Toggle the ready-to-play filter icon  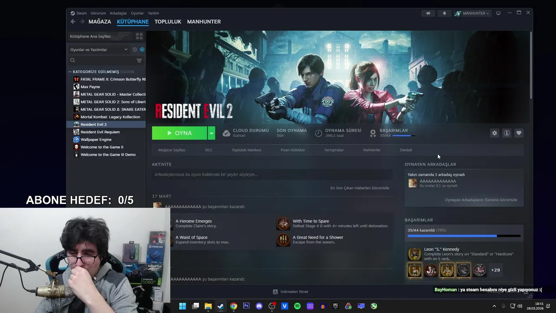[142, 50]
